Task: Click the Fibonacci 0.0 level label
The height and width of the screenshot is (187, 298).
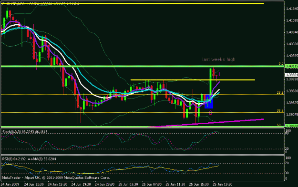Action: point(281,64)
